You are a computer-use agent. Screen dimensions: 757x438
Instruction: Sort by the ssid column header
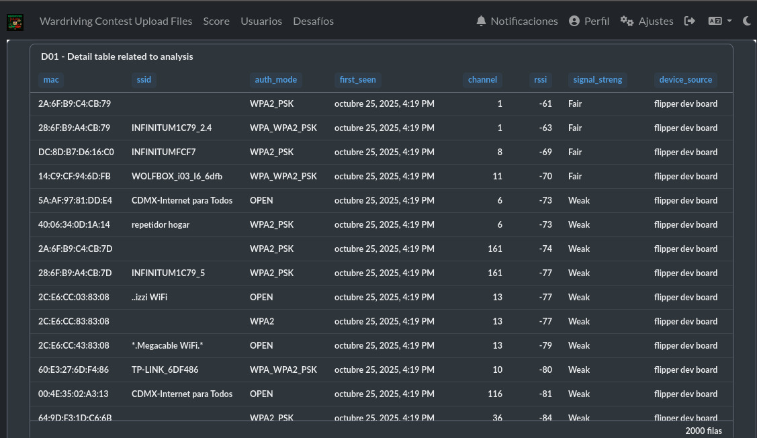click(144, 79)
